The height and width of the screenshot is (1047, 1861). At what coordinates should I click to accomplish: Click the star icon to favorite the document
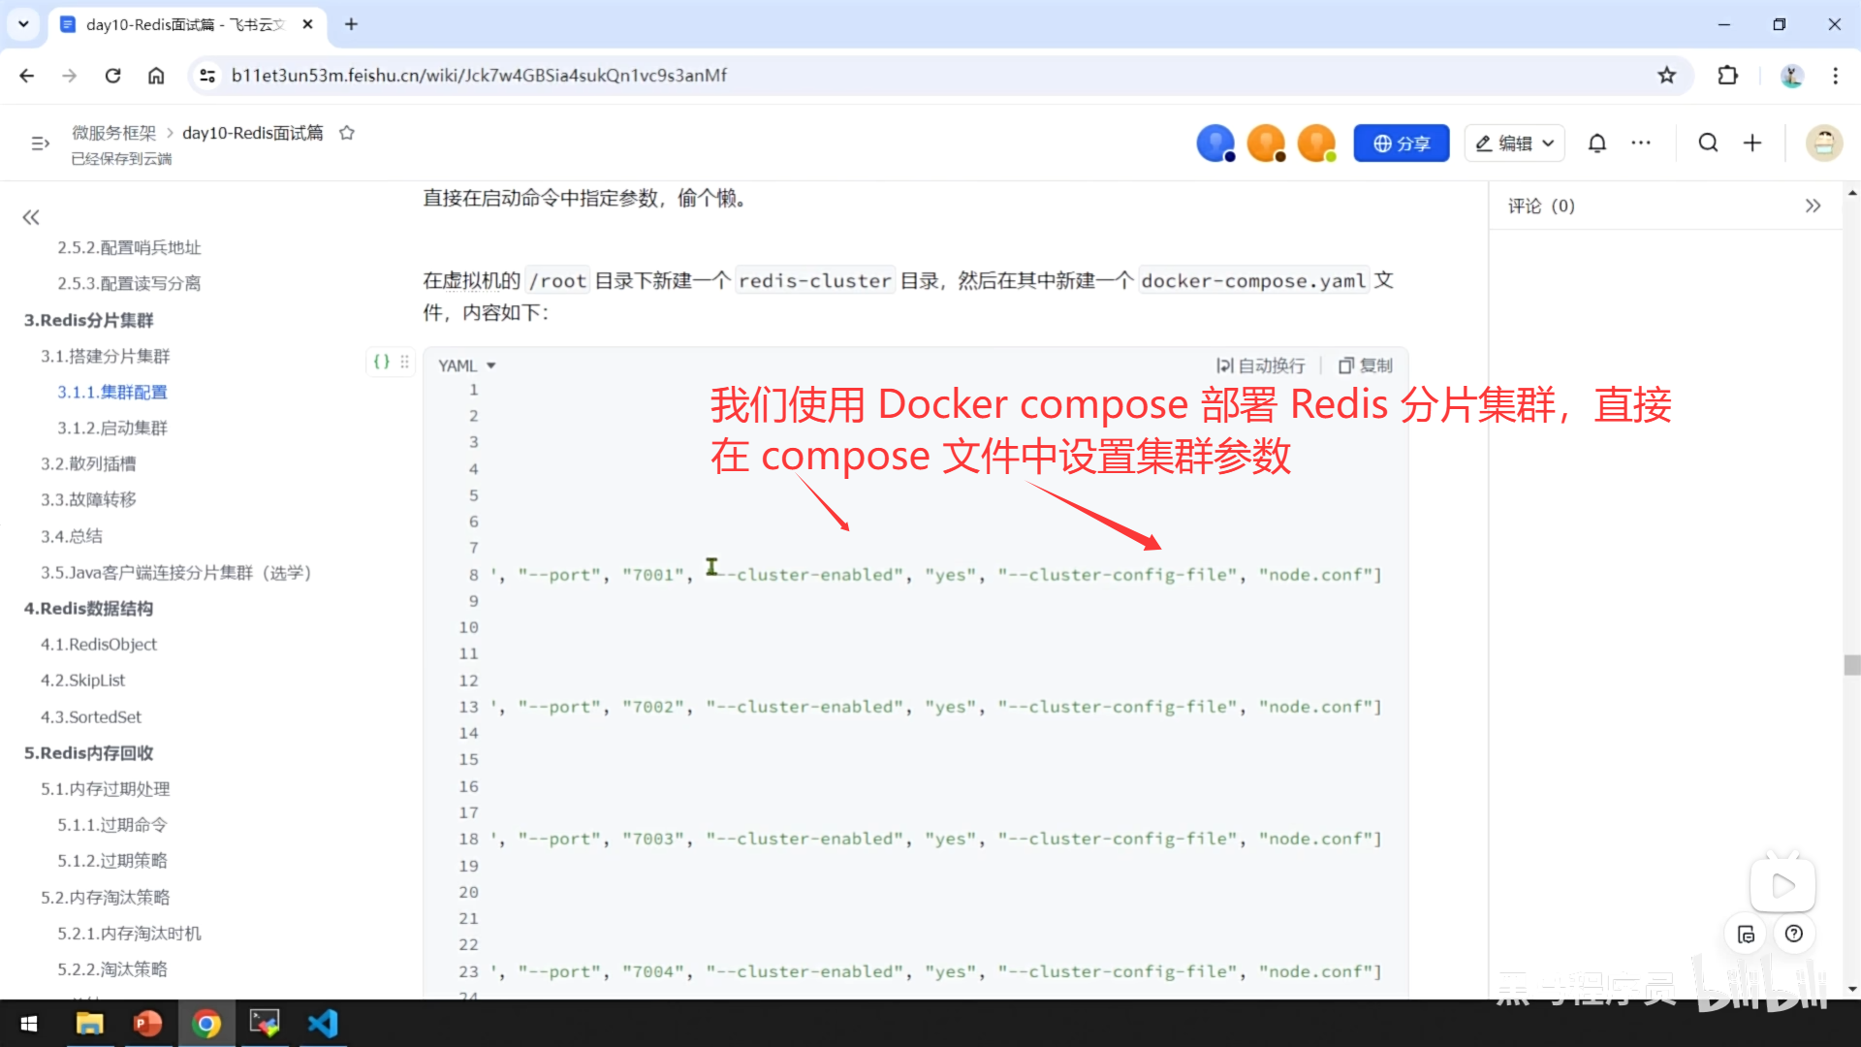(x=347, y=133)
